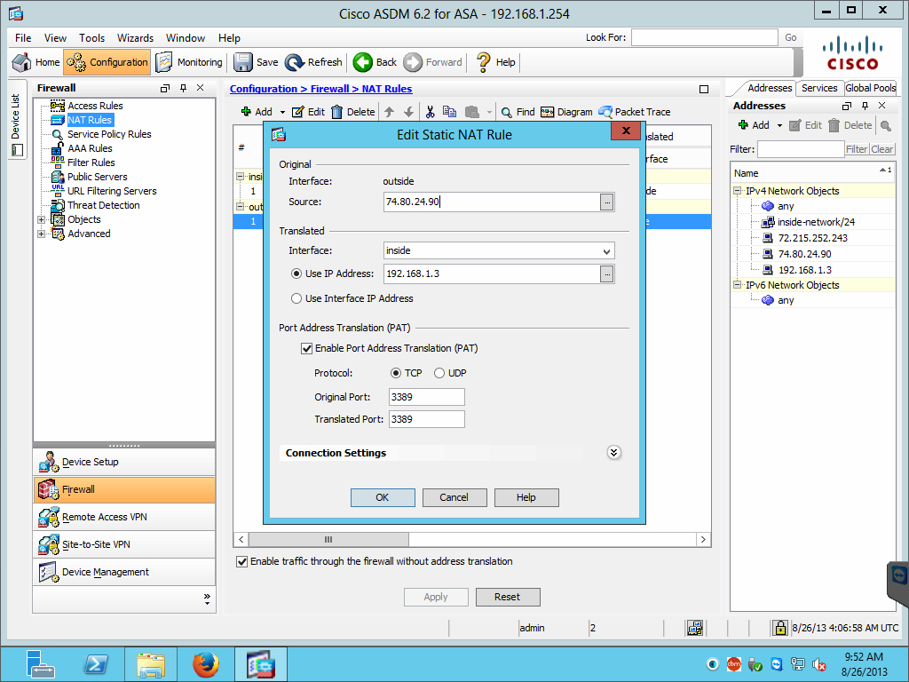
Task: Move the NAT rule down
Action: [408, 111]
